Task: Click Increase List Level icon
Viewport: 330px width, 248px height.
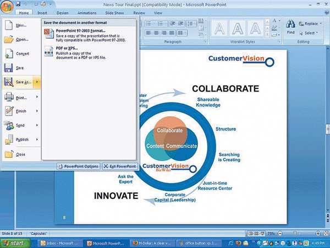Action: (x=181, y=23)
